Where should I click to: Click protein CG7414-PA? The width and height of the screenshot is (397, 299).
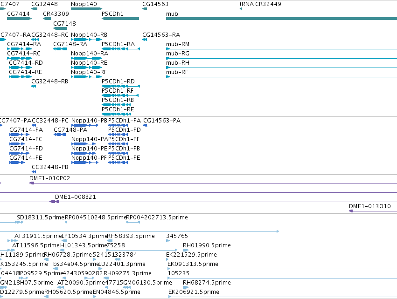20,135
